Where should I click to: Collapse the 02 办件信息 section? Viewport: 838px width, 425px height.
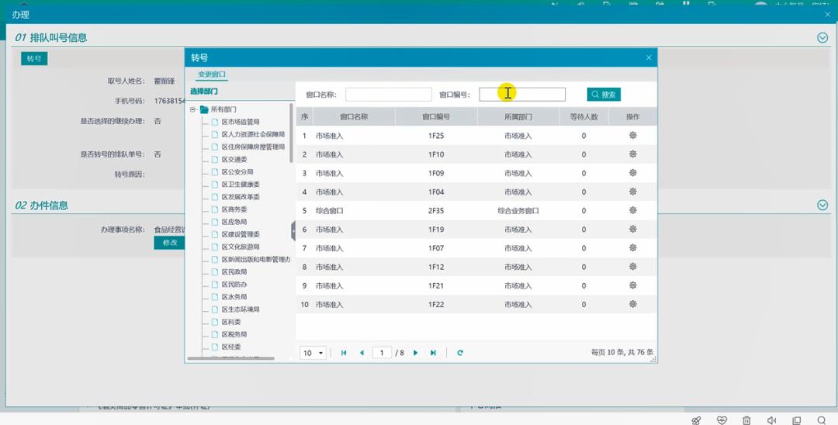tap(822, 205)
